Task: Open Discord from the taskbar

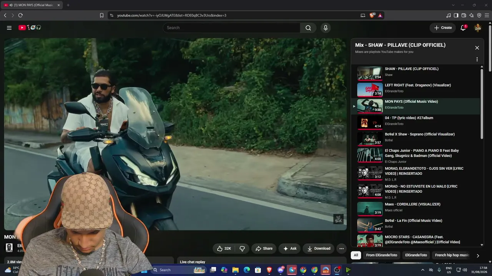Action: (x=281, y=270)
